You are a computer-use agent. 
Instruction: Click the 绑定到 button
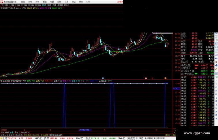pos(24,133)
